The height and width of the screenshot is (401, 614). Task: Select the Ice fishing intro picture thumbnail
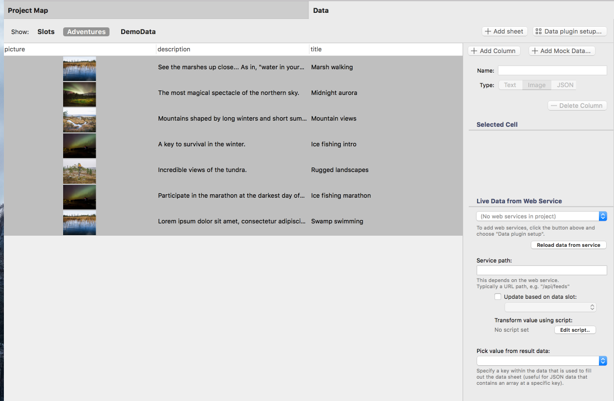pos(79,146)
